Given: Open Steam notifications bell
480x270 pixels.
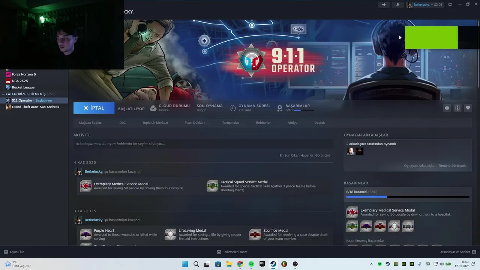Looking at the screenshot, I should tap(397, 4).
